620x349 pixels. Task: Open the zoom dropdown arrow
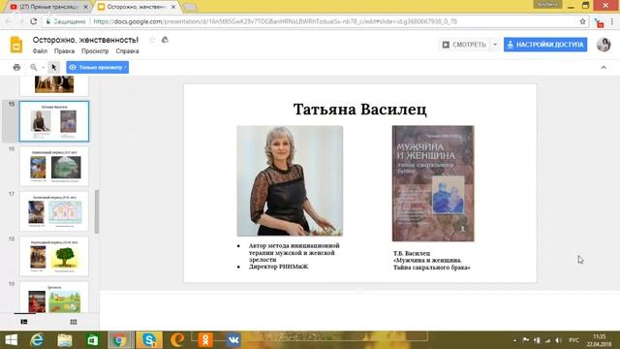click(x=43, y=68)
